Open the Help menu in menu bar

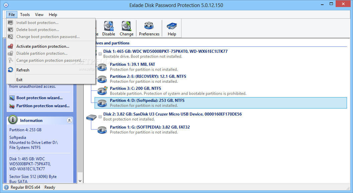53,15
